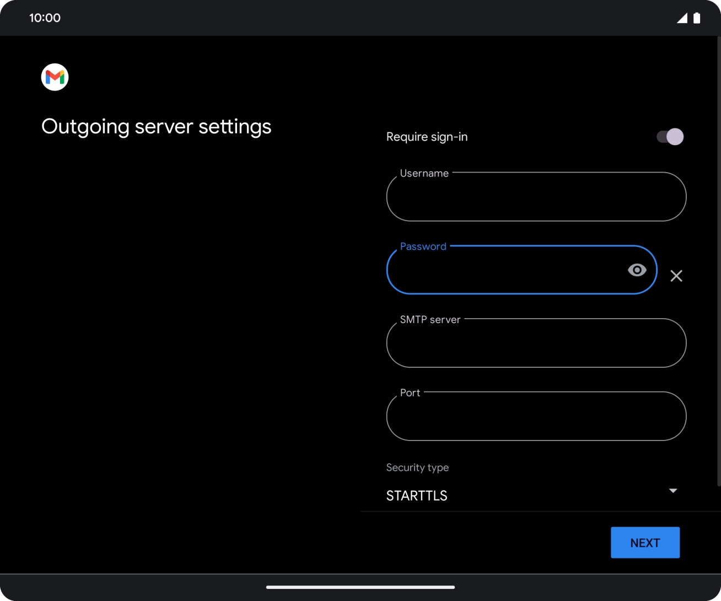Show the password using the eye icon

[637, 270]
